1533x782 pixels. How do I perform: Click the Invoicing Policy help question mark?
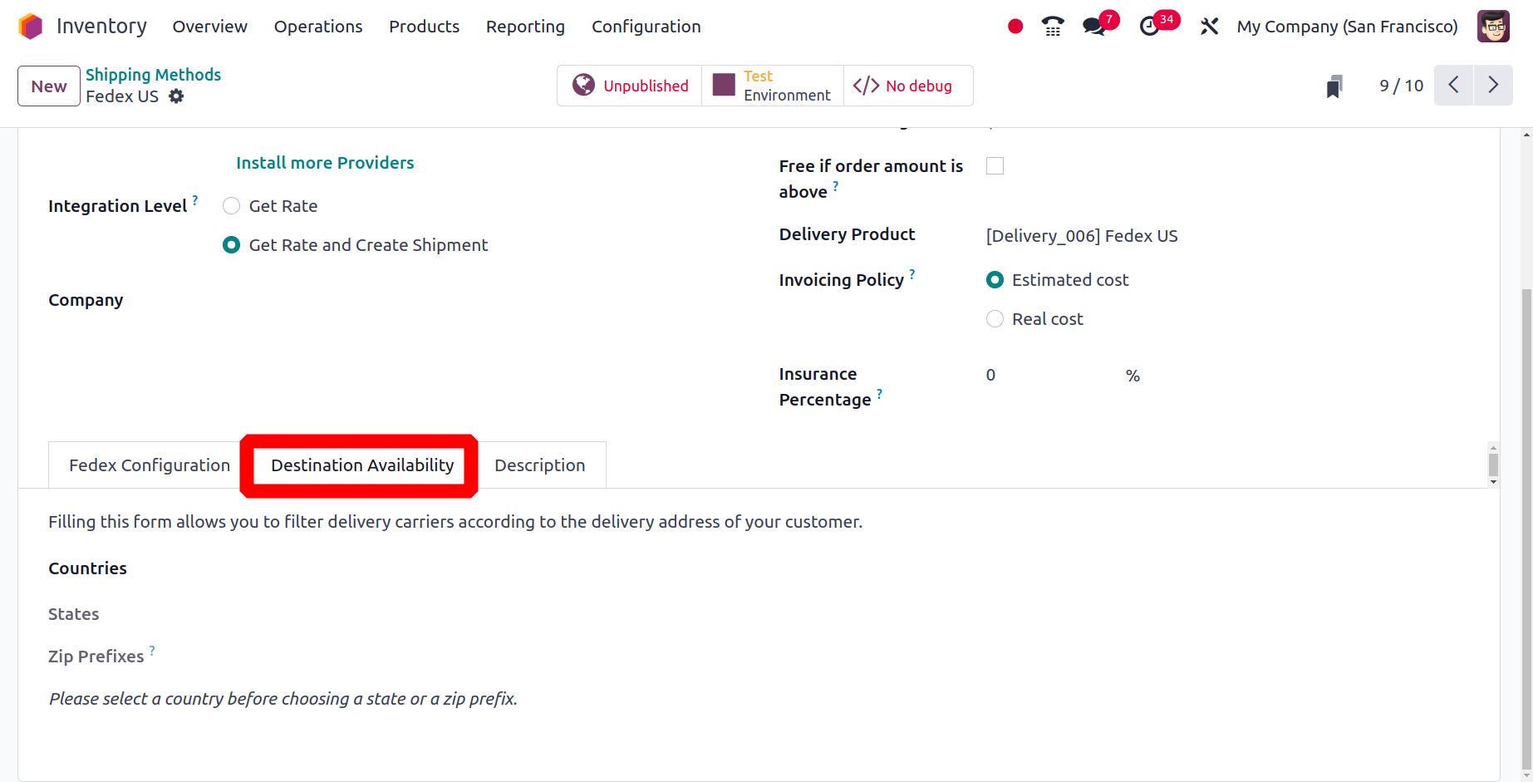912,274
